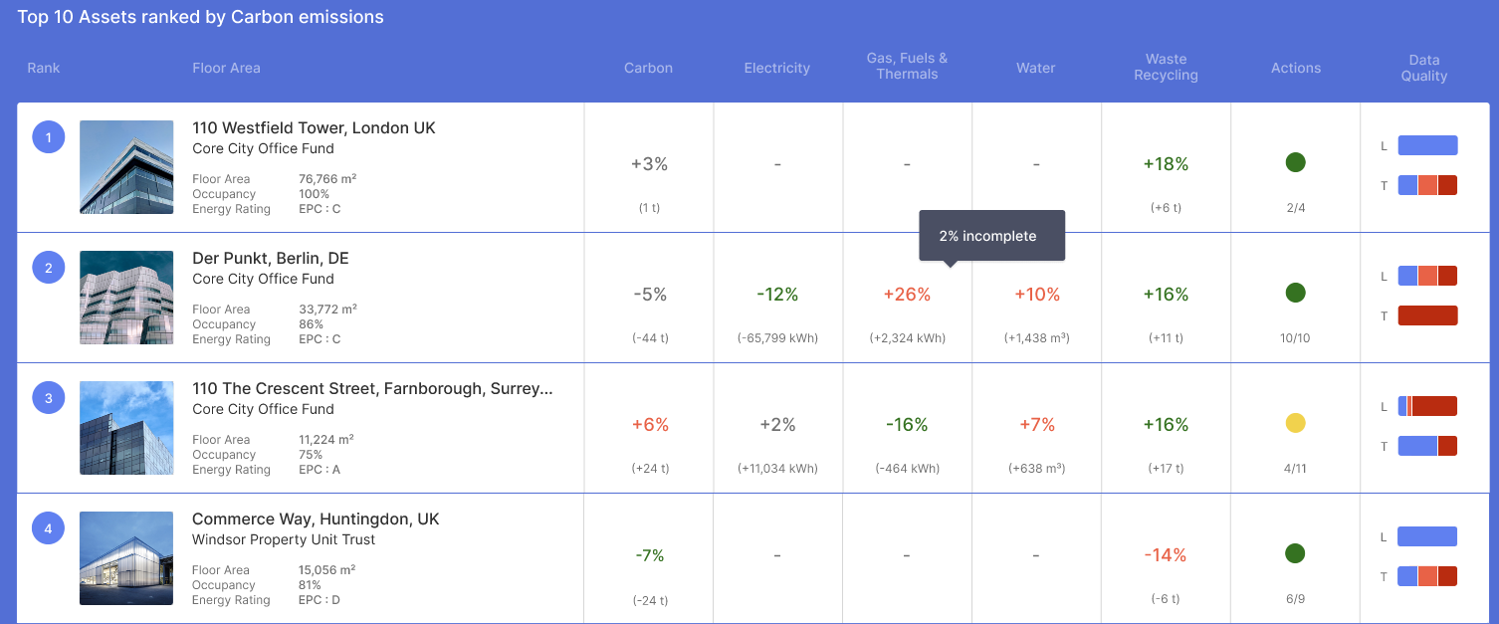Click green actions dot for Commerce Way
Viewport: 1499px width, 624px height.
(x=1295, y=553)
